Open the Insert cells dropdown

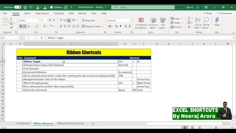point(182,19)
